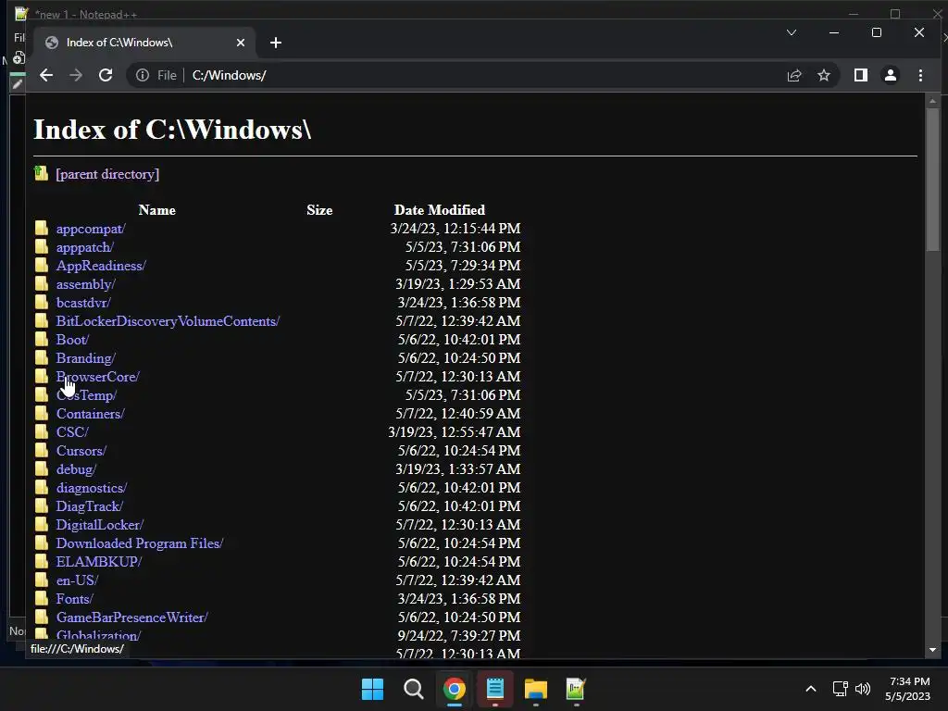Screen dimensions: 948x711
Task: Click the browser forward arrow
Action: pos(76,75)
